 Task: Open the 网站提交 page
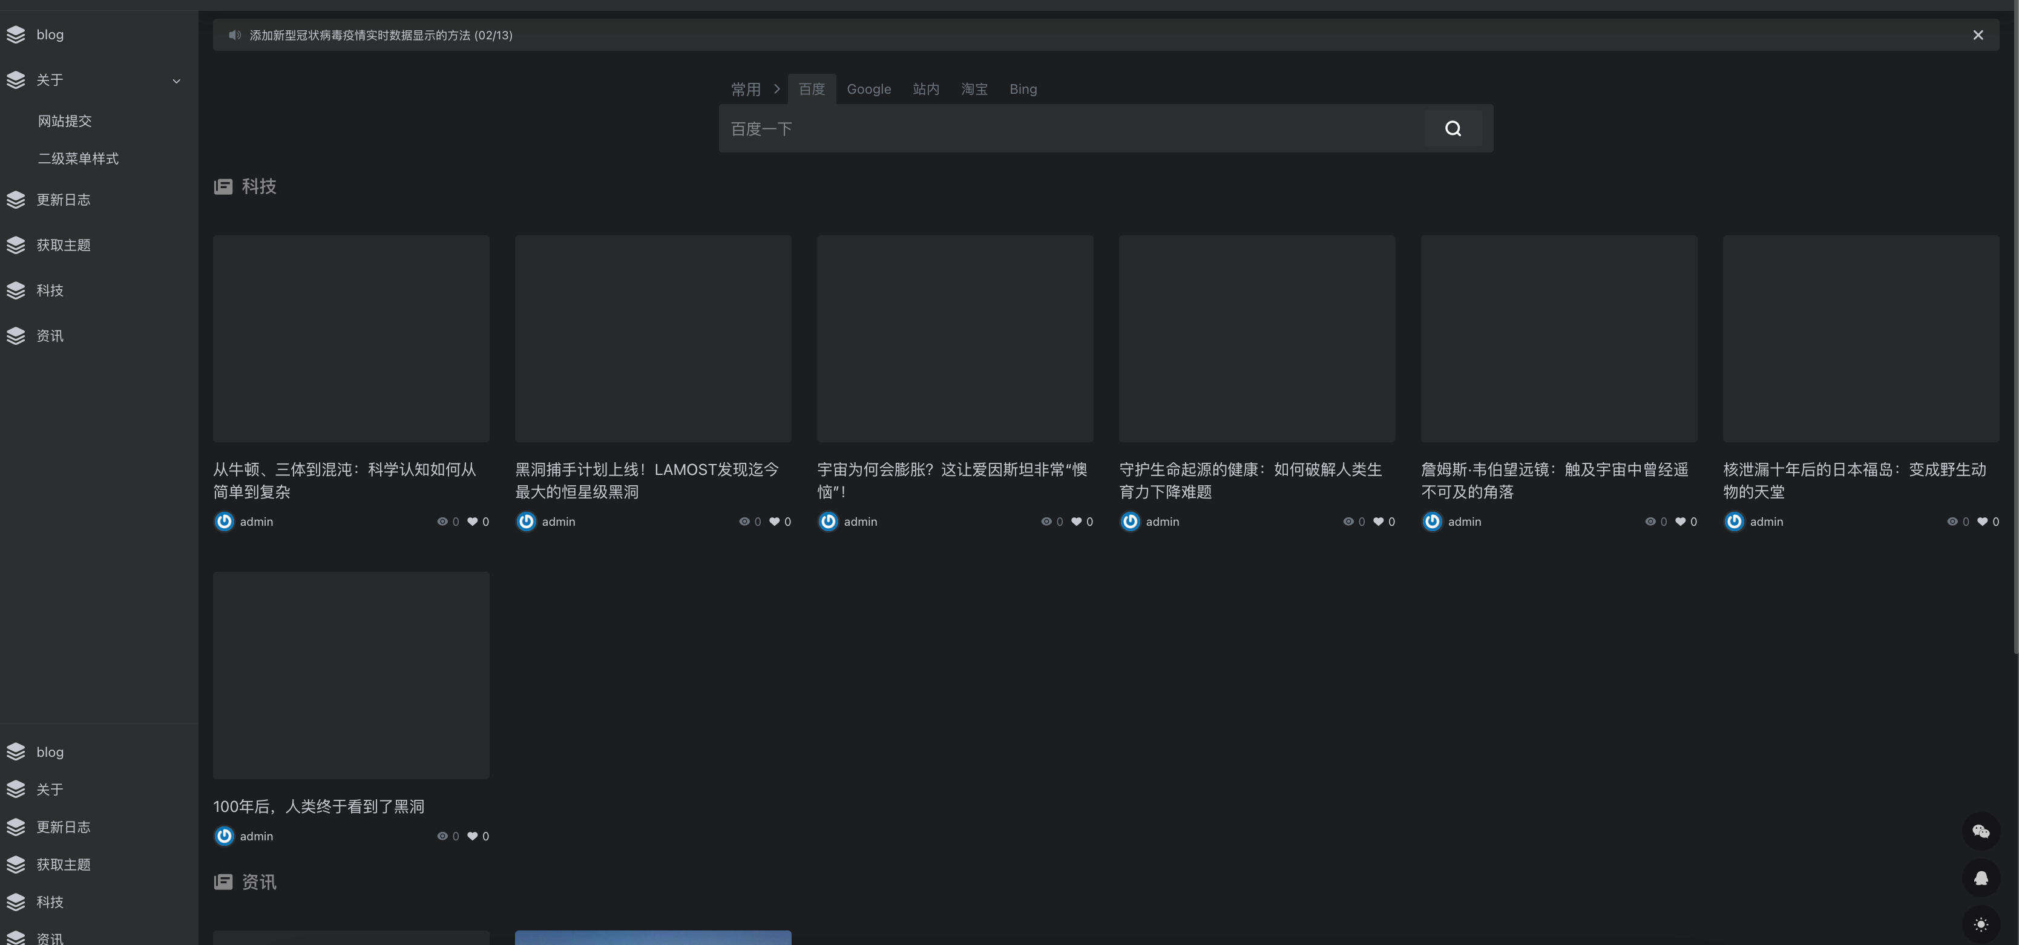[64, 120]
